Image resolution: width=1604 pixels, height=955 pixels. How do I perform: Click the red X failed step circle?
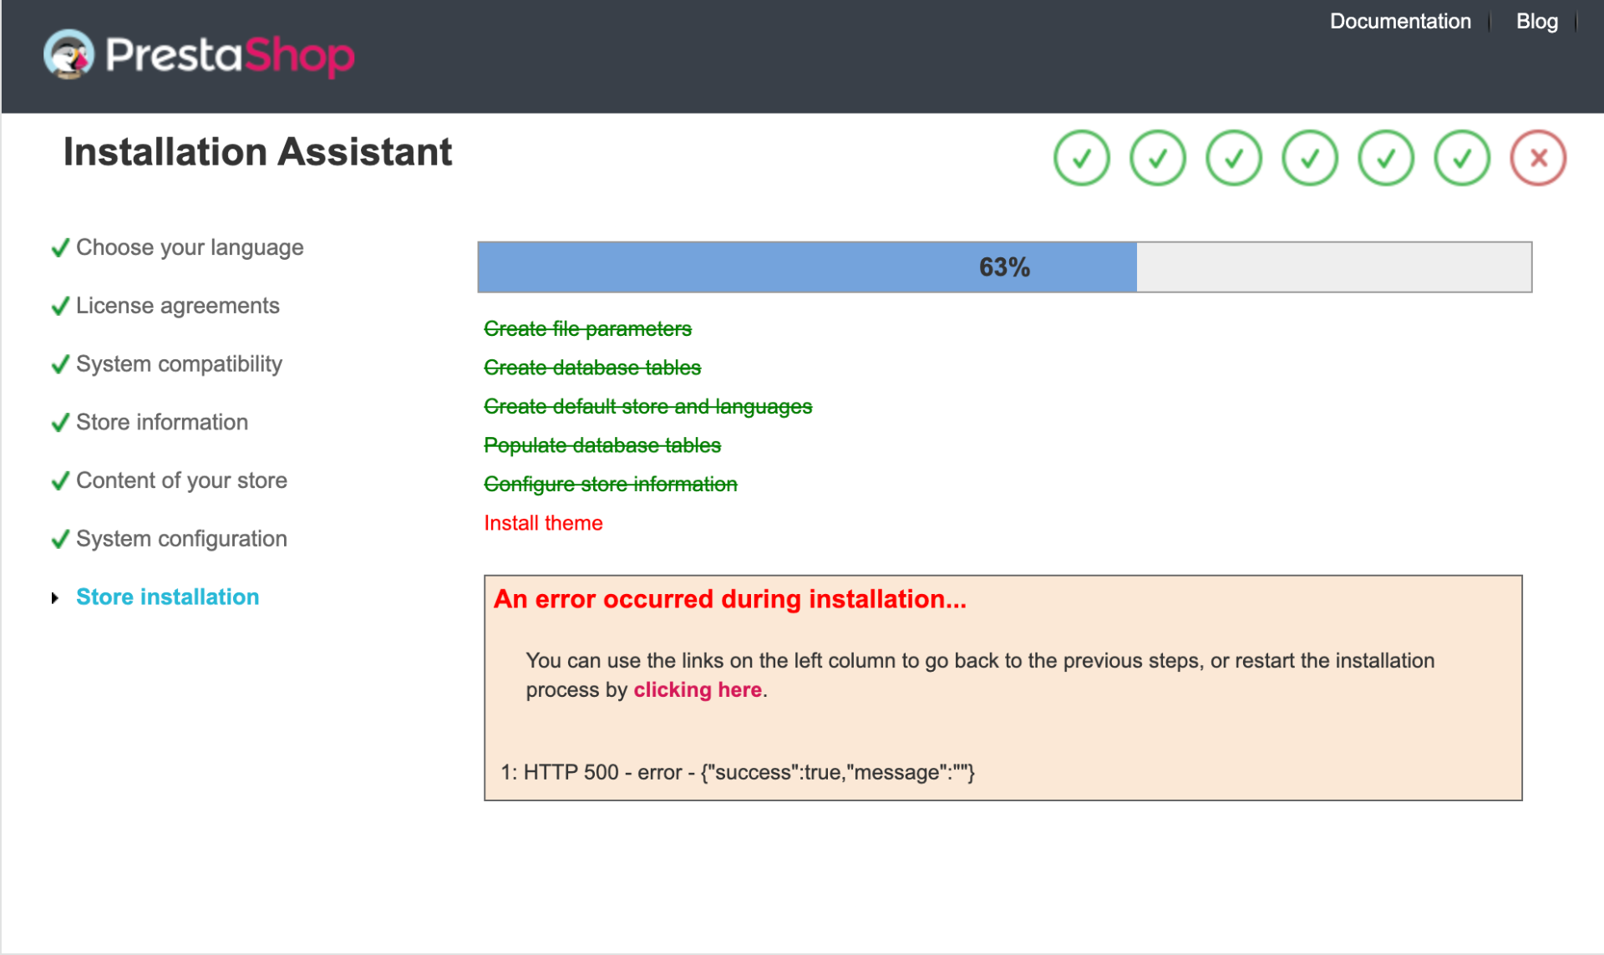(1538, 158)
